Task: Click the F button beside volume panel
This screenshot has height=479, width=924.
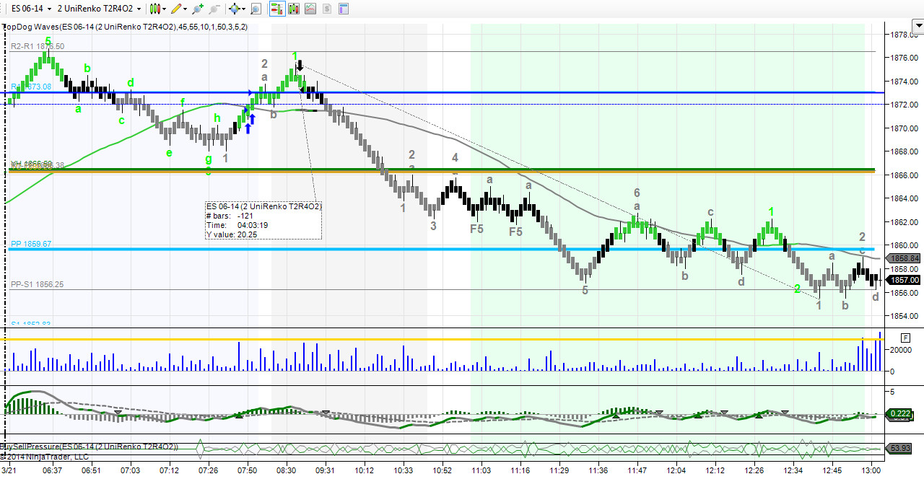Action: 905,337
